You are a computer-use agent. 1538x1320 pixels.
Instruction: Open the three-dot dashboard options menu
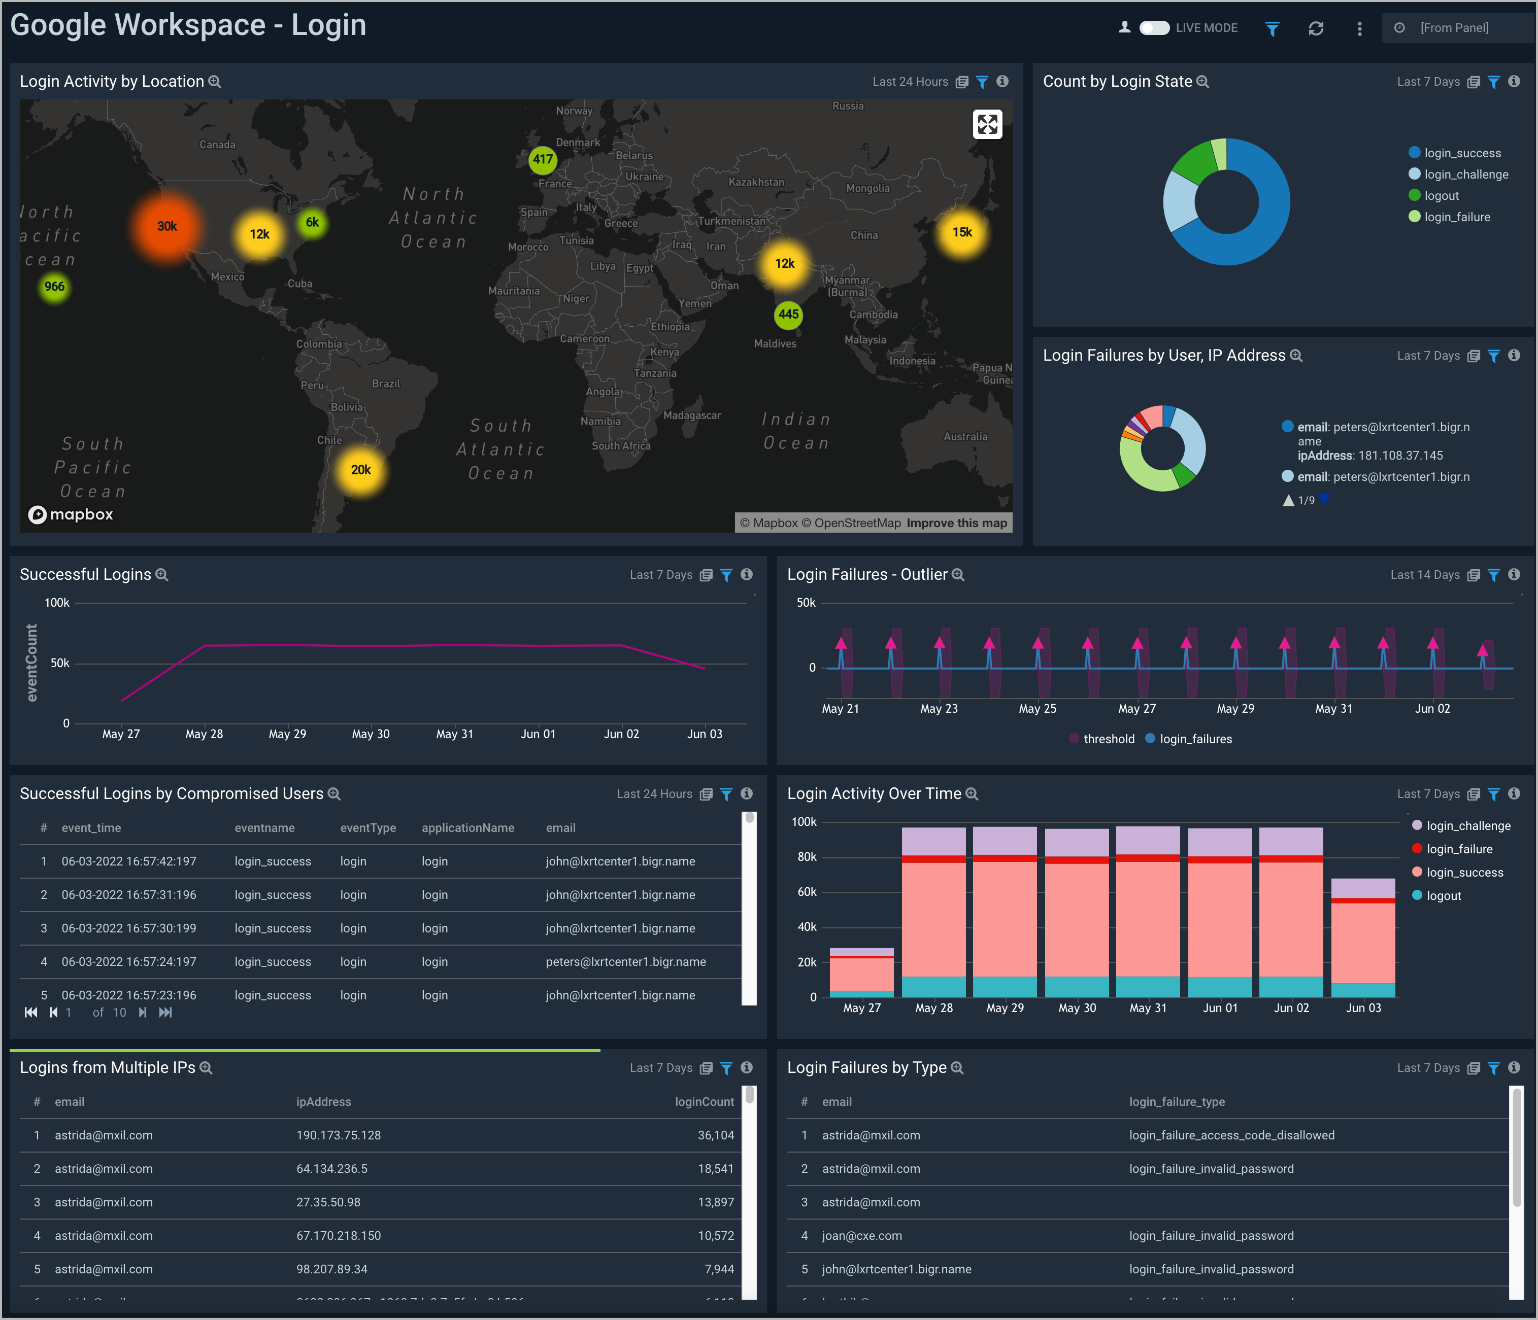(x=1359, y=28)
